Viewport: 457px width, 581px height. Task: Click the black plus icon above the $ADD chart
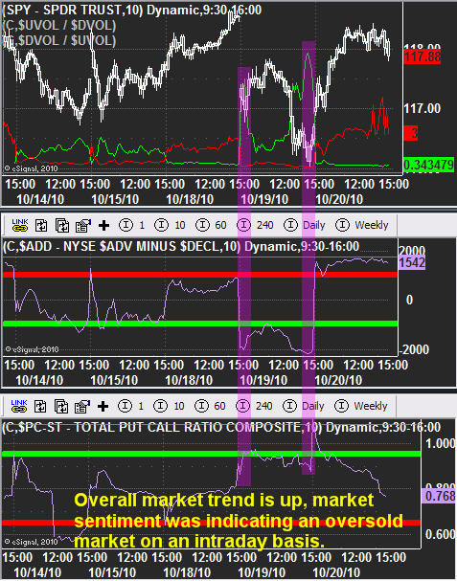click(x=103, y=225)
